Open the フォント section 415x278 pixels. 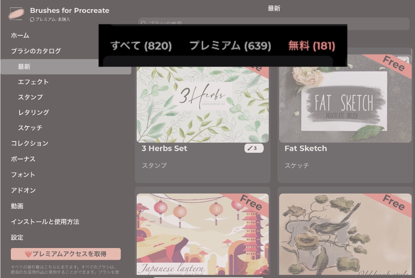pyautogui.click(x=23, y=175)
